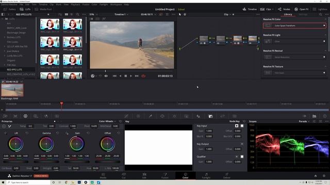Stop playback in the viewer

(x=126, y=76)
